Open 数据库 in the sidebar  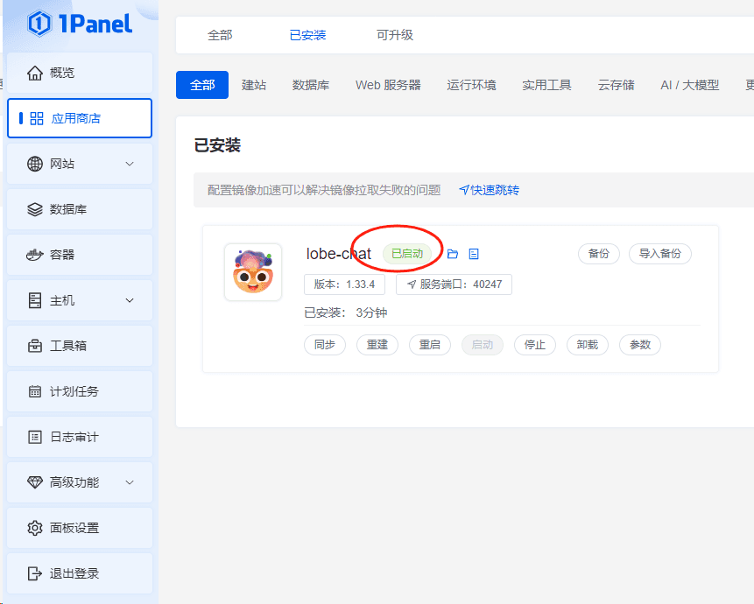coord(79,209)
